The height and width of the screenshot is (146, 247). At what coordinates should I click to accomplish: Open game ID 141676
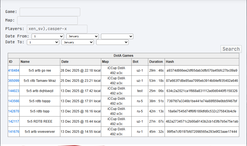tap(14, 132)
